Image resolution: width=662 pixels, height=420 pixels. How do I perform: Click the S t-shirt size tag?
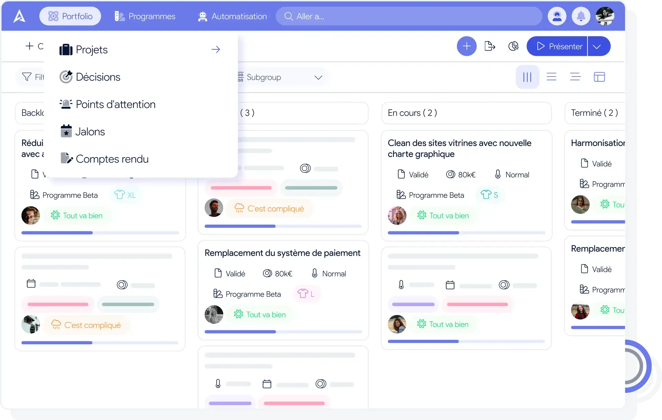click(x=489, y=195)
